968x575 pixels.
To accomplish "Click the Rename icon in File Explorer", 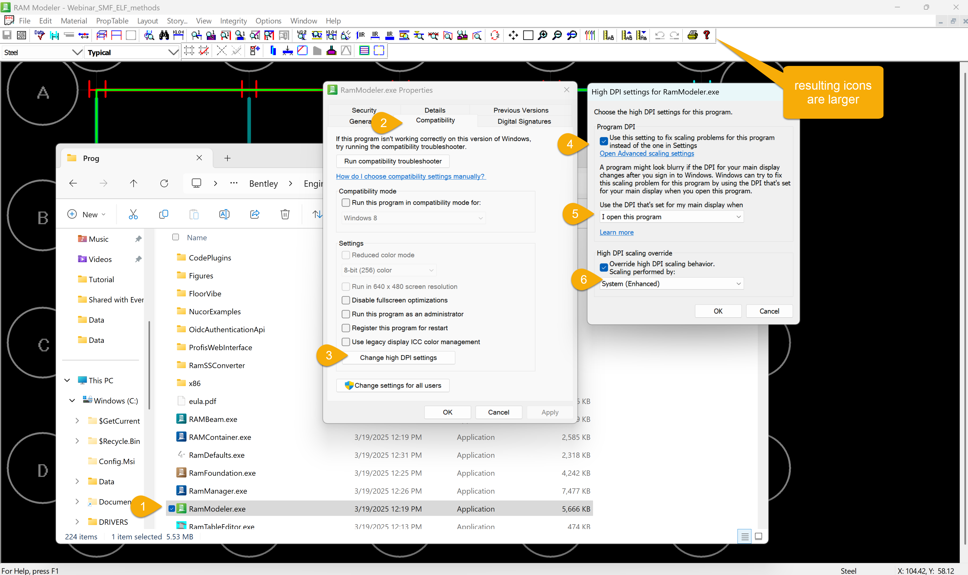I will [224, 214].
